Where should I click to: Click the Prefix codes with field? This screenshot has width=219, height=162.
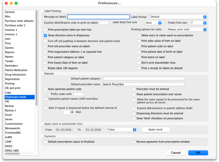point(79,94)
